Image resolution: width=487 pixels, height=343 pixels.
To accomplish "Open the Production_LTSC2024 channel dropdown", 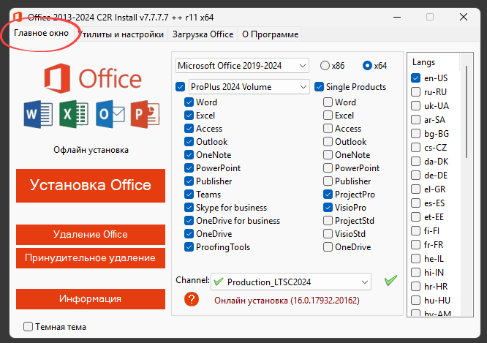I will pyautogui.click(x=291, y=282).
